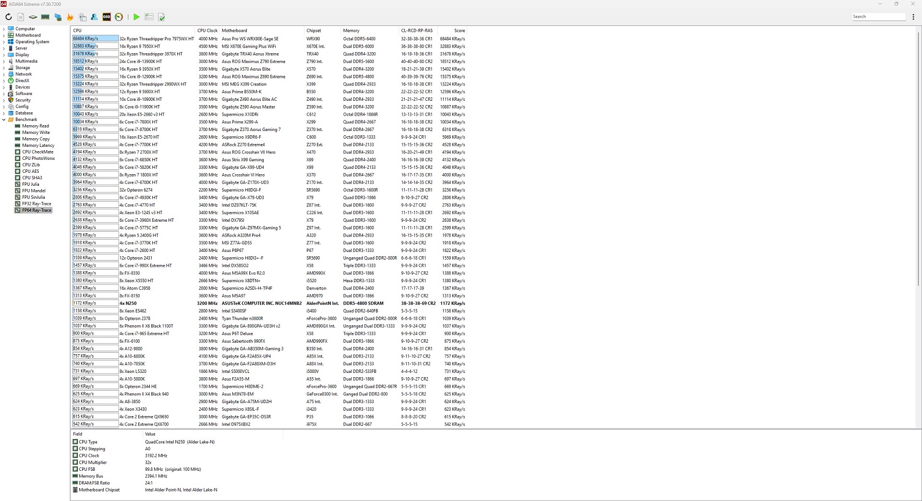
Task: Click the CPU Clock column header
Action: (x=207, y=30)
